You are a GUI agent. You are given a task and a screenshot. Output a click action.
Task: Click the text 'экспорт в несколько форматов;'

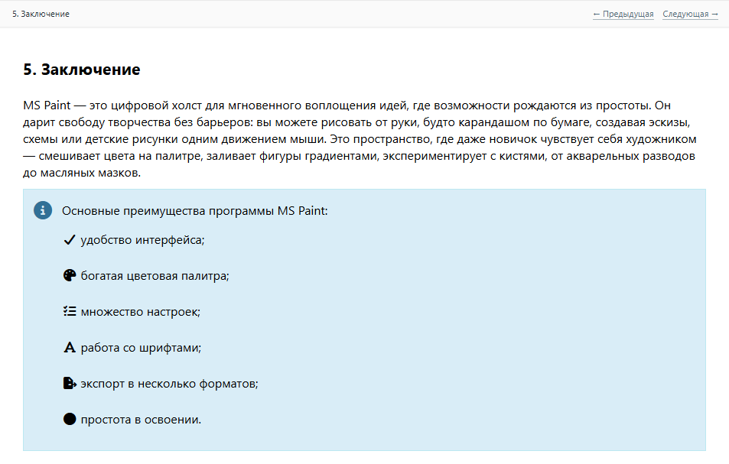click(169, 383)
